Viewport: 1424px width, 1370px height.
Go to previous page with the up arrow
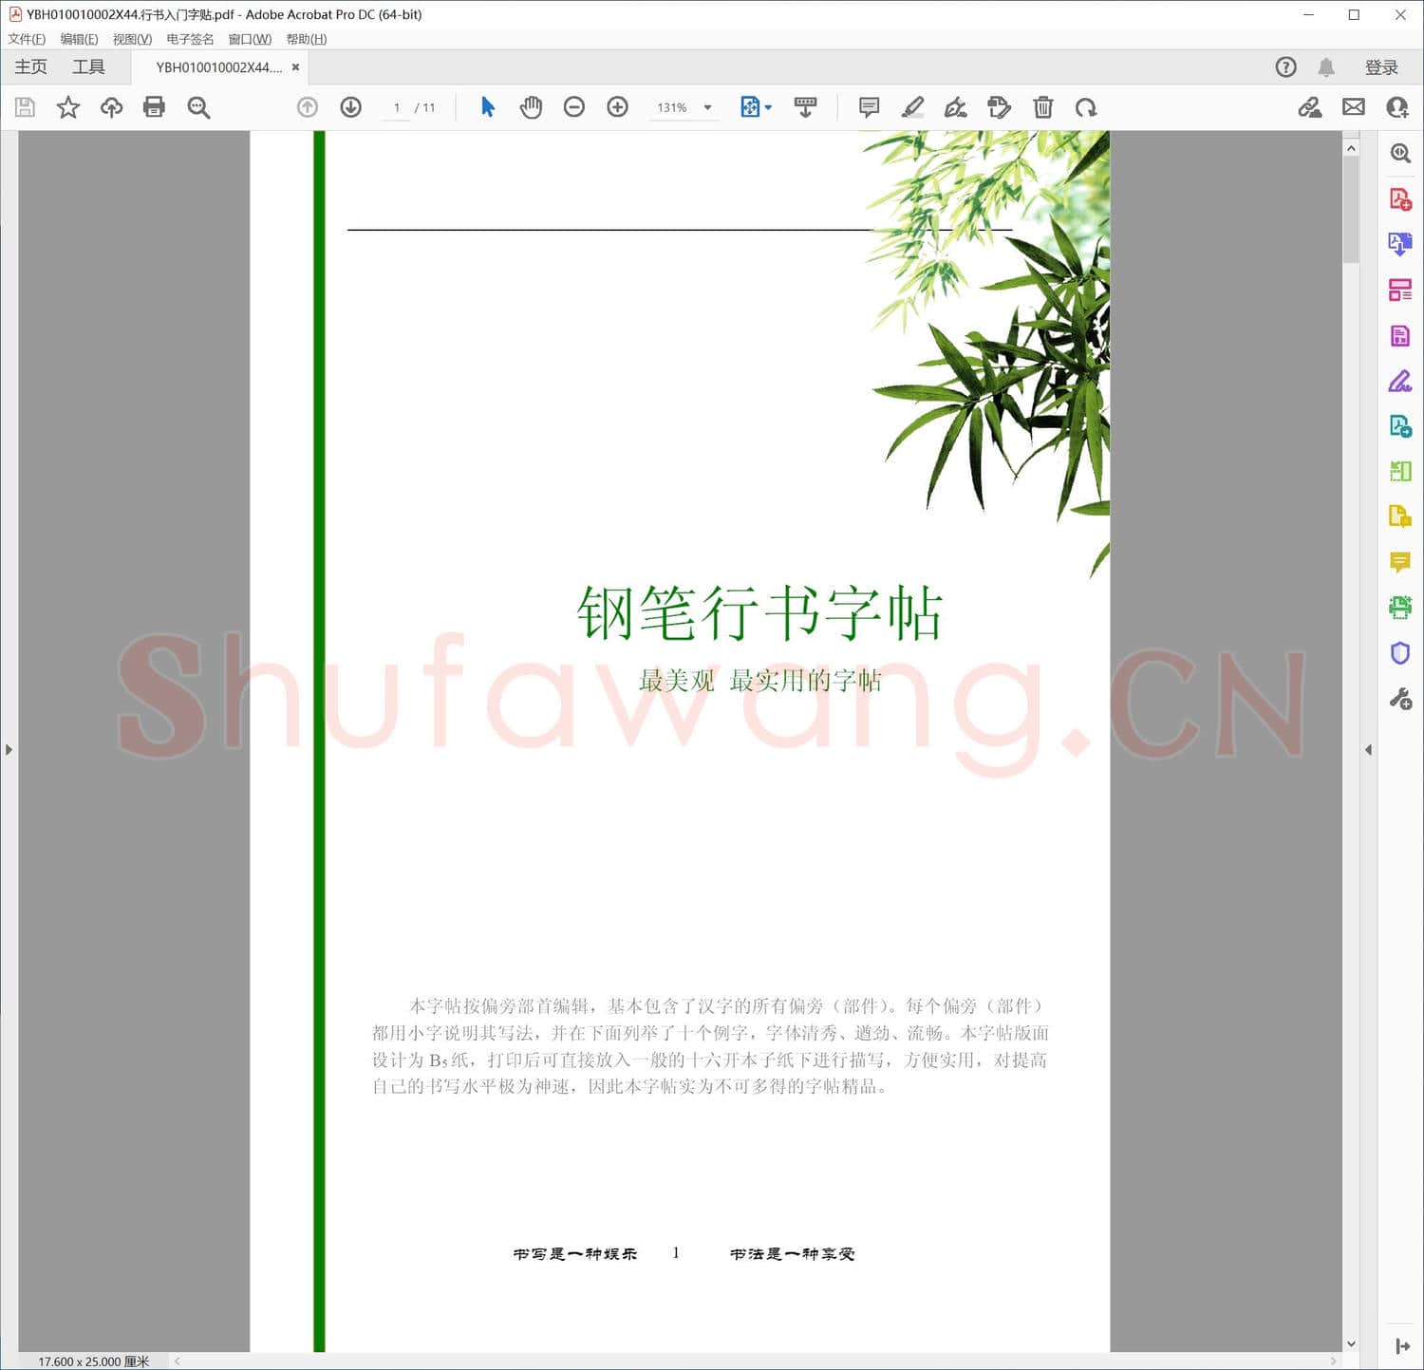pos(307,107)
